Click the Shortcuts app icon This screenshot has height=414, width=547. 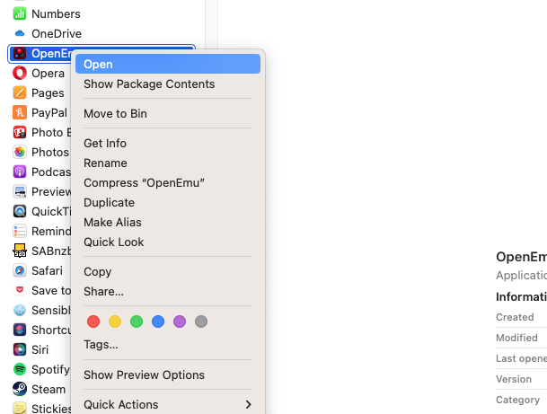pyautogui.click(x=20, y=330)
